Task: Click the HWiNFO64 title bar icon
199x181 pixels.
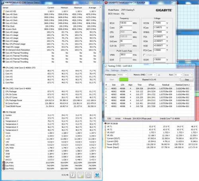Action: tap(3, 2)
